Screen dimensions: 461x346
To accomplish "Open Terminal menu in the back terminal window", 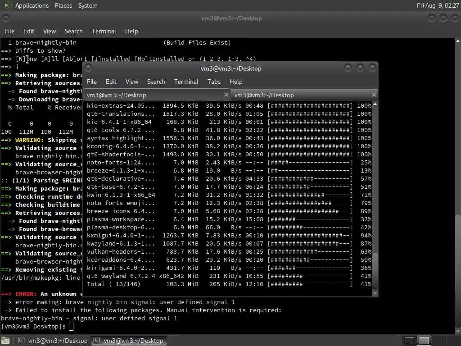I will coord(104,31).
